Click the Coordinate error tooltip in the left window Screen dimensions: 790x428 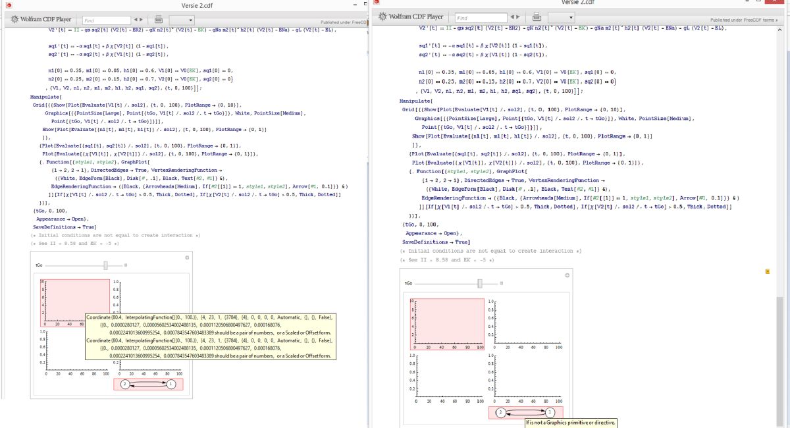pos(211,336)
